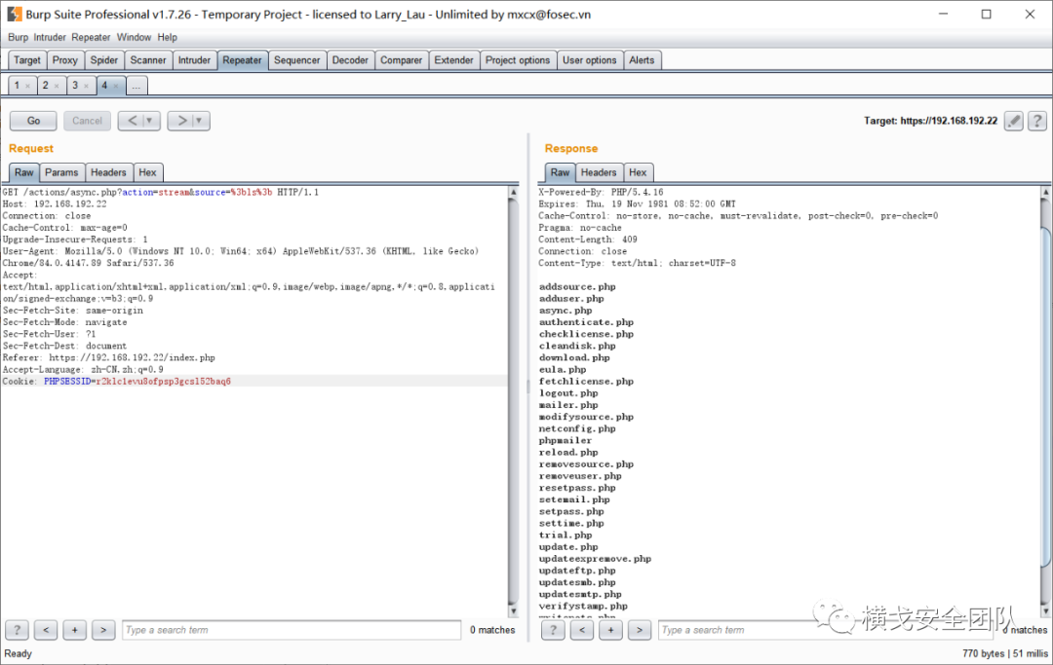Close Repeater tab 2
This screenshot has height=665, width=1053.
57,86
